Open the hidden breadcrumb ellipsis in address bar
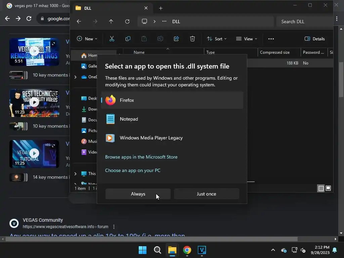Image resolution: width=344 pixels, height=258 pixels. [x=164, y=21]
